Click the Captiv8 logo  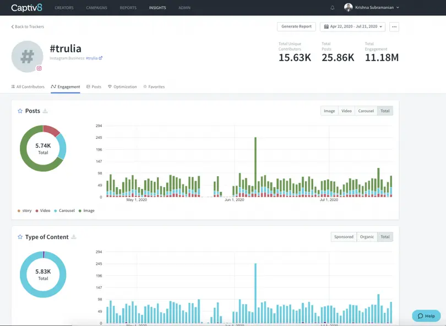pyautogui.click(x=26, y=8)
